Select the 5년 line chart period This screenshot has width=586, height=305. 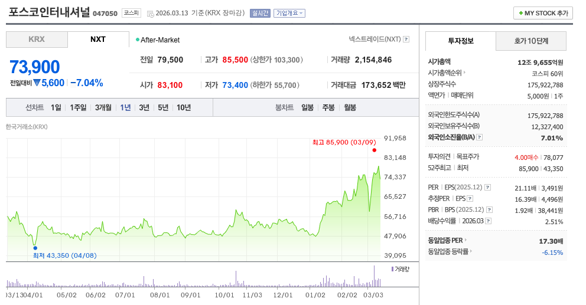(x=163, y=107)
